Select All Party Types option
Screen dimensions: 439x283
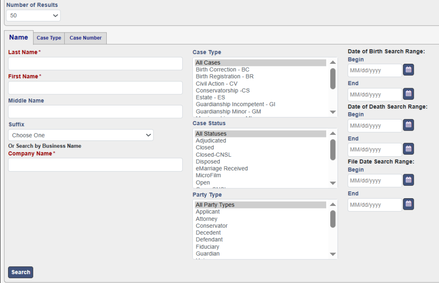pyautogui.click(x=261, y=205)
